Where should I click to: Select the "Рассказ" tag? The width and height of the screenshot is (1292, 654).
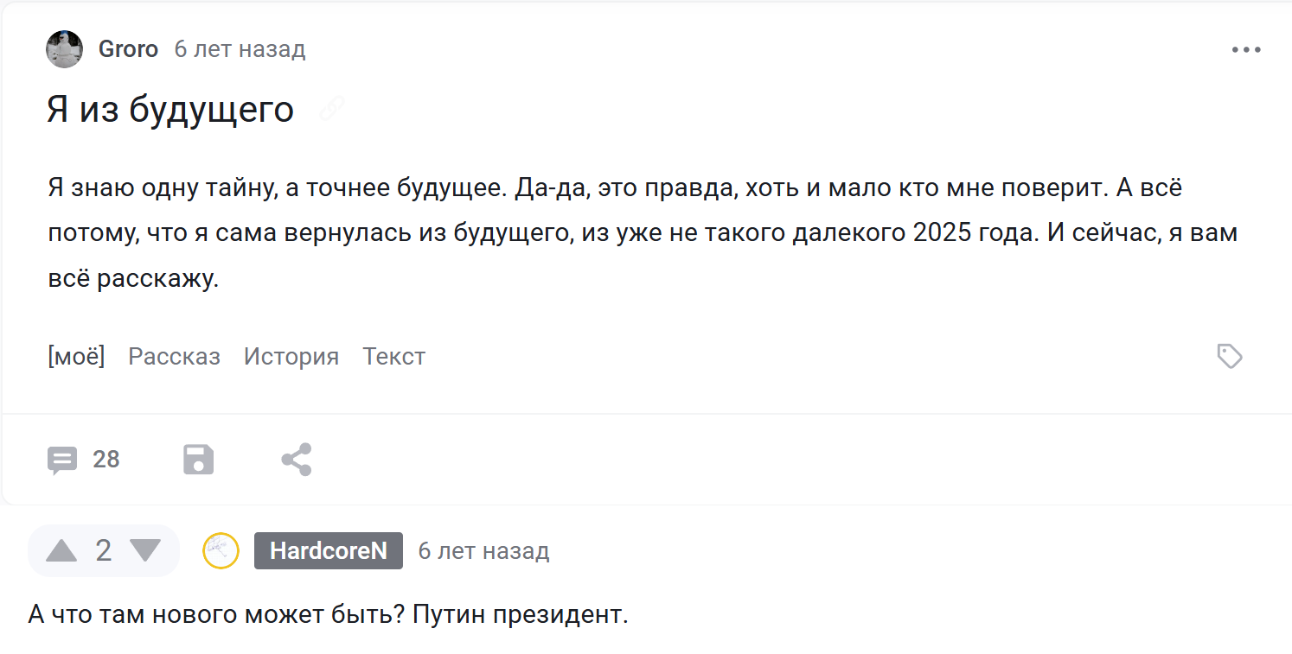pyautogui.click(x=174, y=356)
